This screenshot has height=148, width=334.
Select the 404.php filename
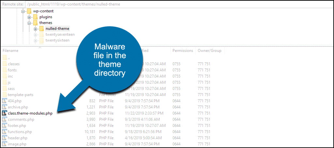[x=15, y=101]
